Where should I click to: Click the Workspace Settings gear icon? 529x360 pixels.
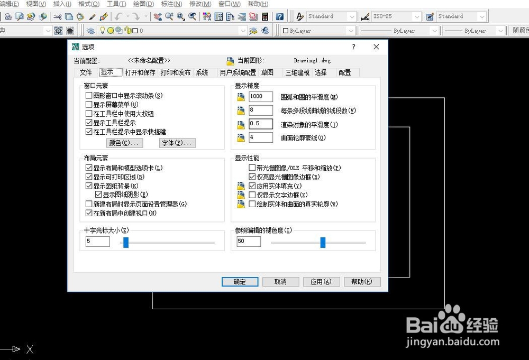58,31
